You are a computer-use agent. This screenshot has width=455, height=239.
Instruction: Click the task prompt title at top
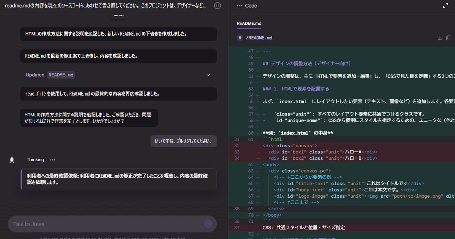pos(107,6)
